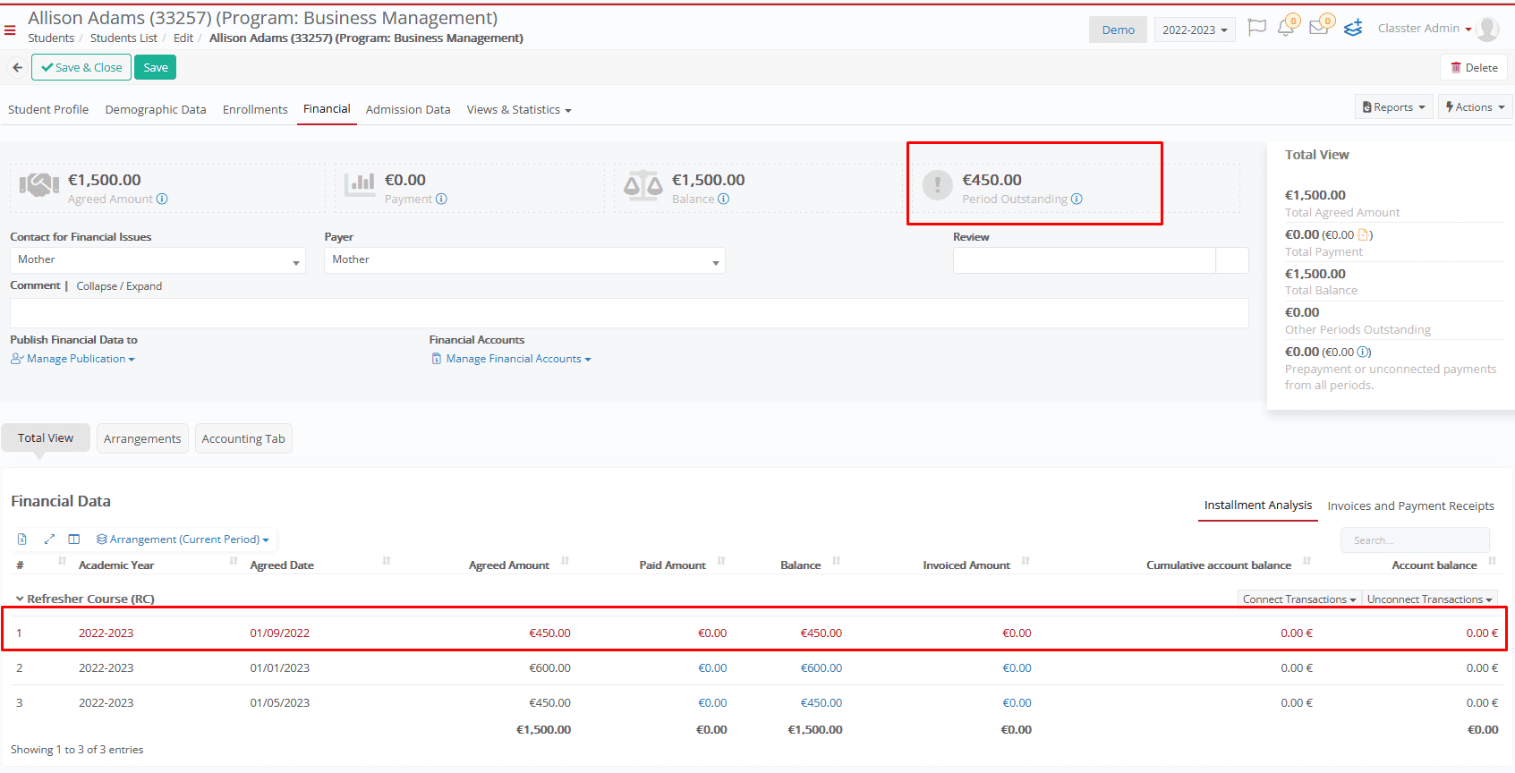
Task: Sort the table by Academic Year column
Action: (116, 565)
